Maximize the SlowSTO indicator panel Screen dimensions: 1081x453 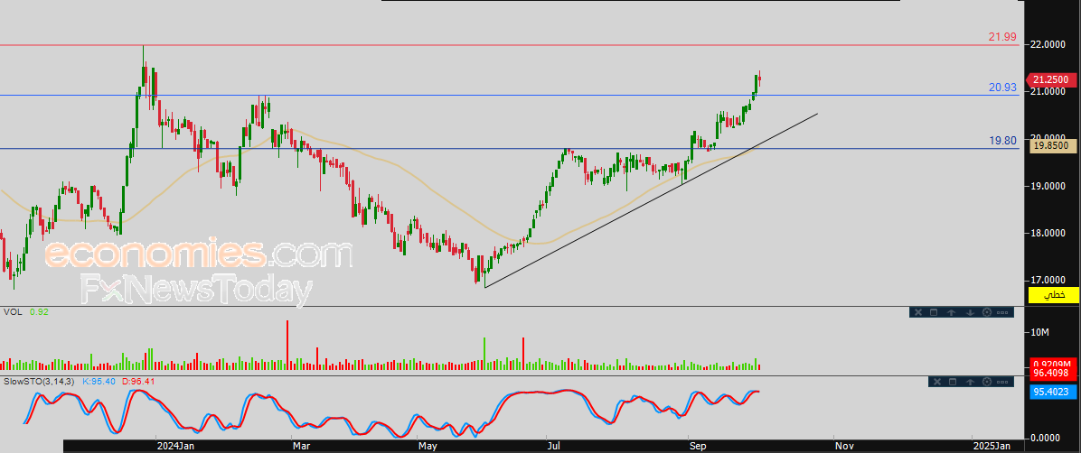click(953, 382)
